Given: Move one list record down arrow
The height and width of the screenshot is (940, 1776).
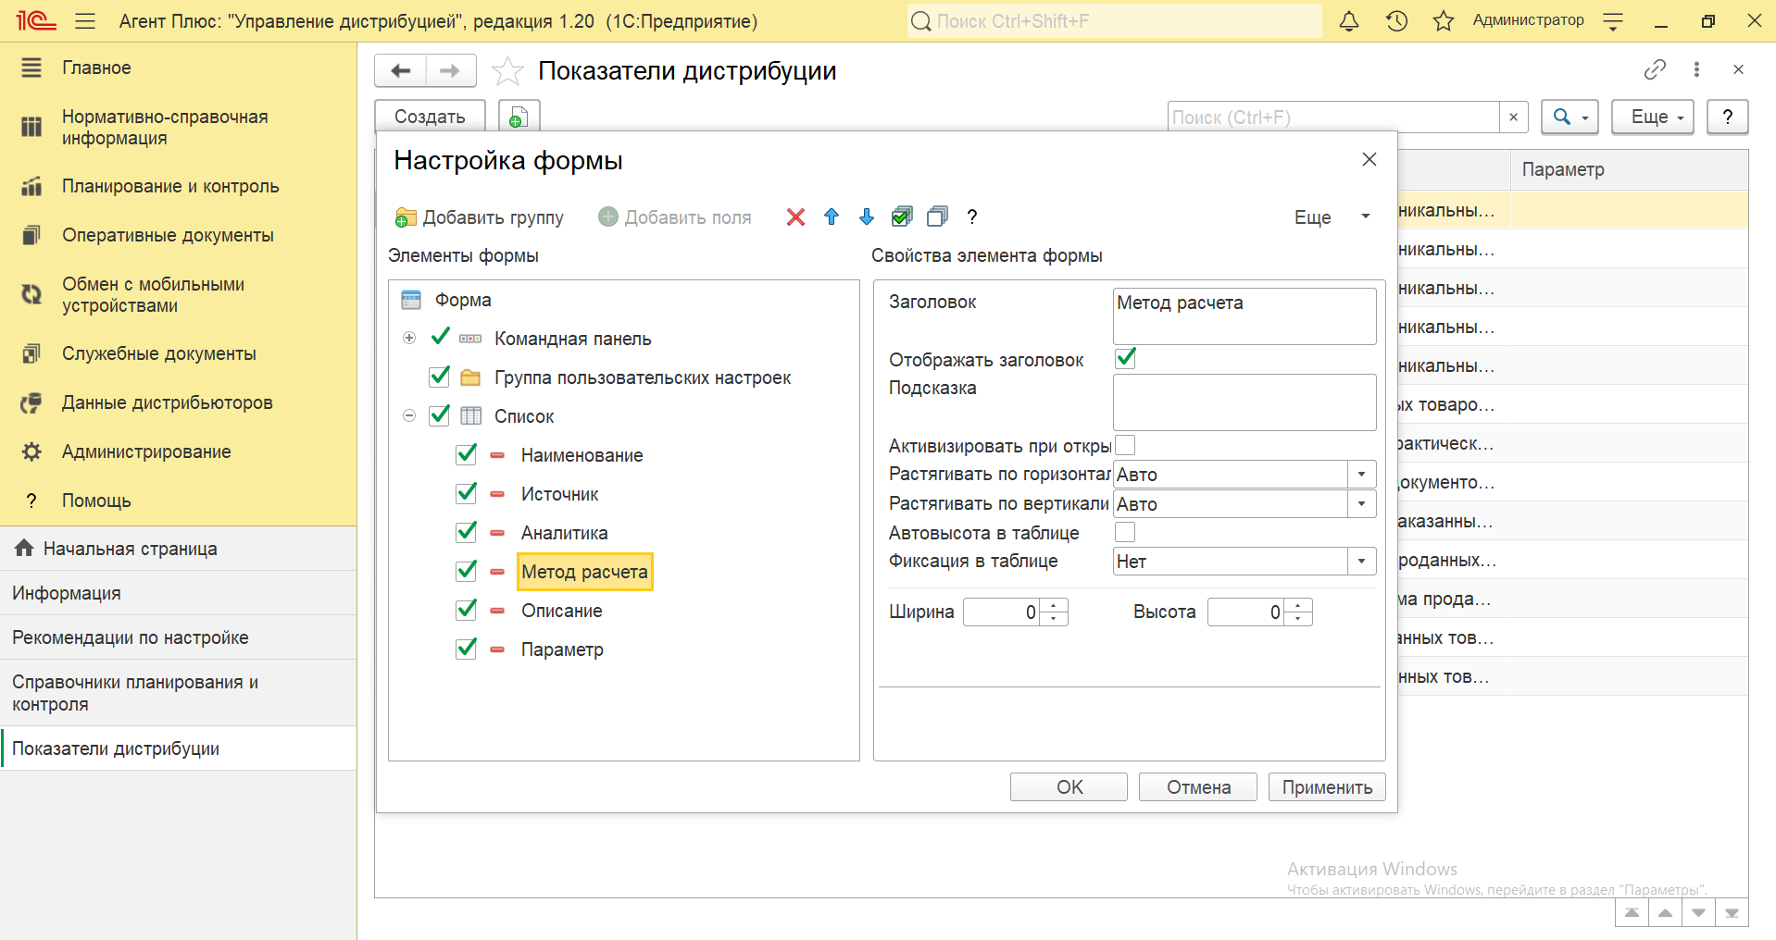Looking at the screenshot, I should [x=1698, y=913].
